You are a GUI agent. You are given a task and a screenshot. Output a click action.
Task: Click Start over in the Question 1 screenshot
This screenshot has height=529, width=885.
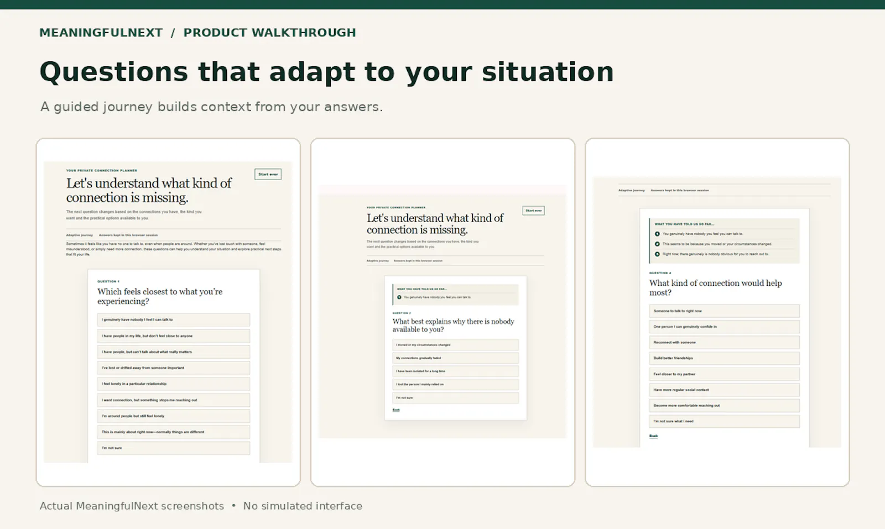(x=268, y=174)
